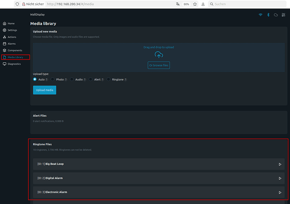The width and height of the screenshot is (290, 204).
Task: Click help icon next to Photo
Action: coord(66,80)
